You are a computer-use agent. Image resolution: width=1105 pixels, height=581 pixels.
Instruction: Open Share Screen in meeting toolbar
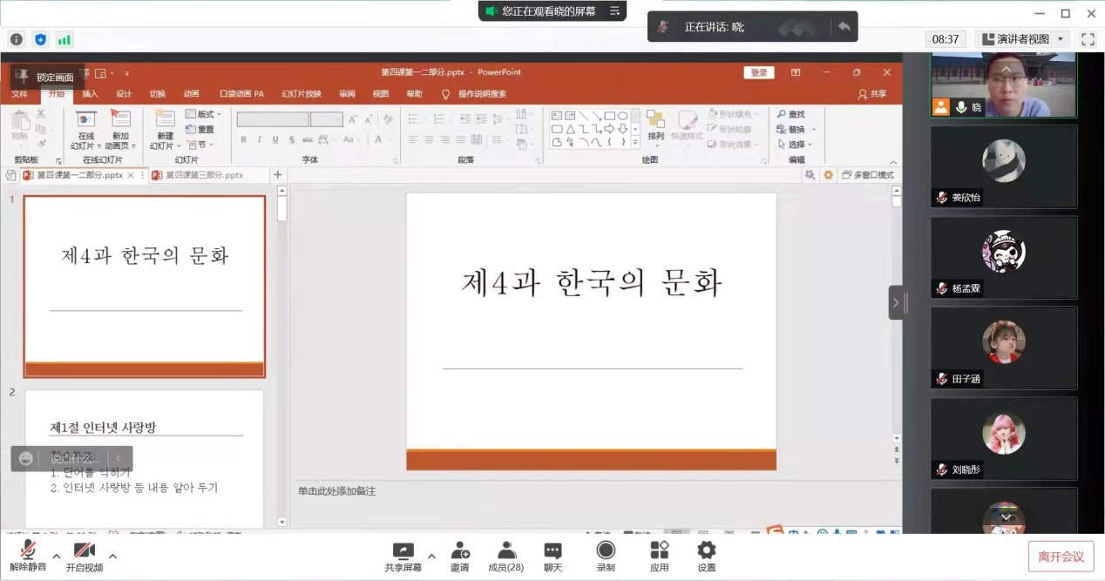[403, 556]
